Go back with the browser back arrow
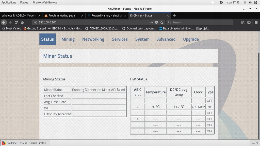This screenshot has height=146, width=260. coord(4,22)
